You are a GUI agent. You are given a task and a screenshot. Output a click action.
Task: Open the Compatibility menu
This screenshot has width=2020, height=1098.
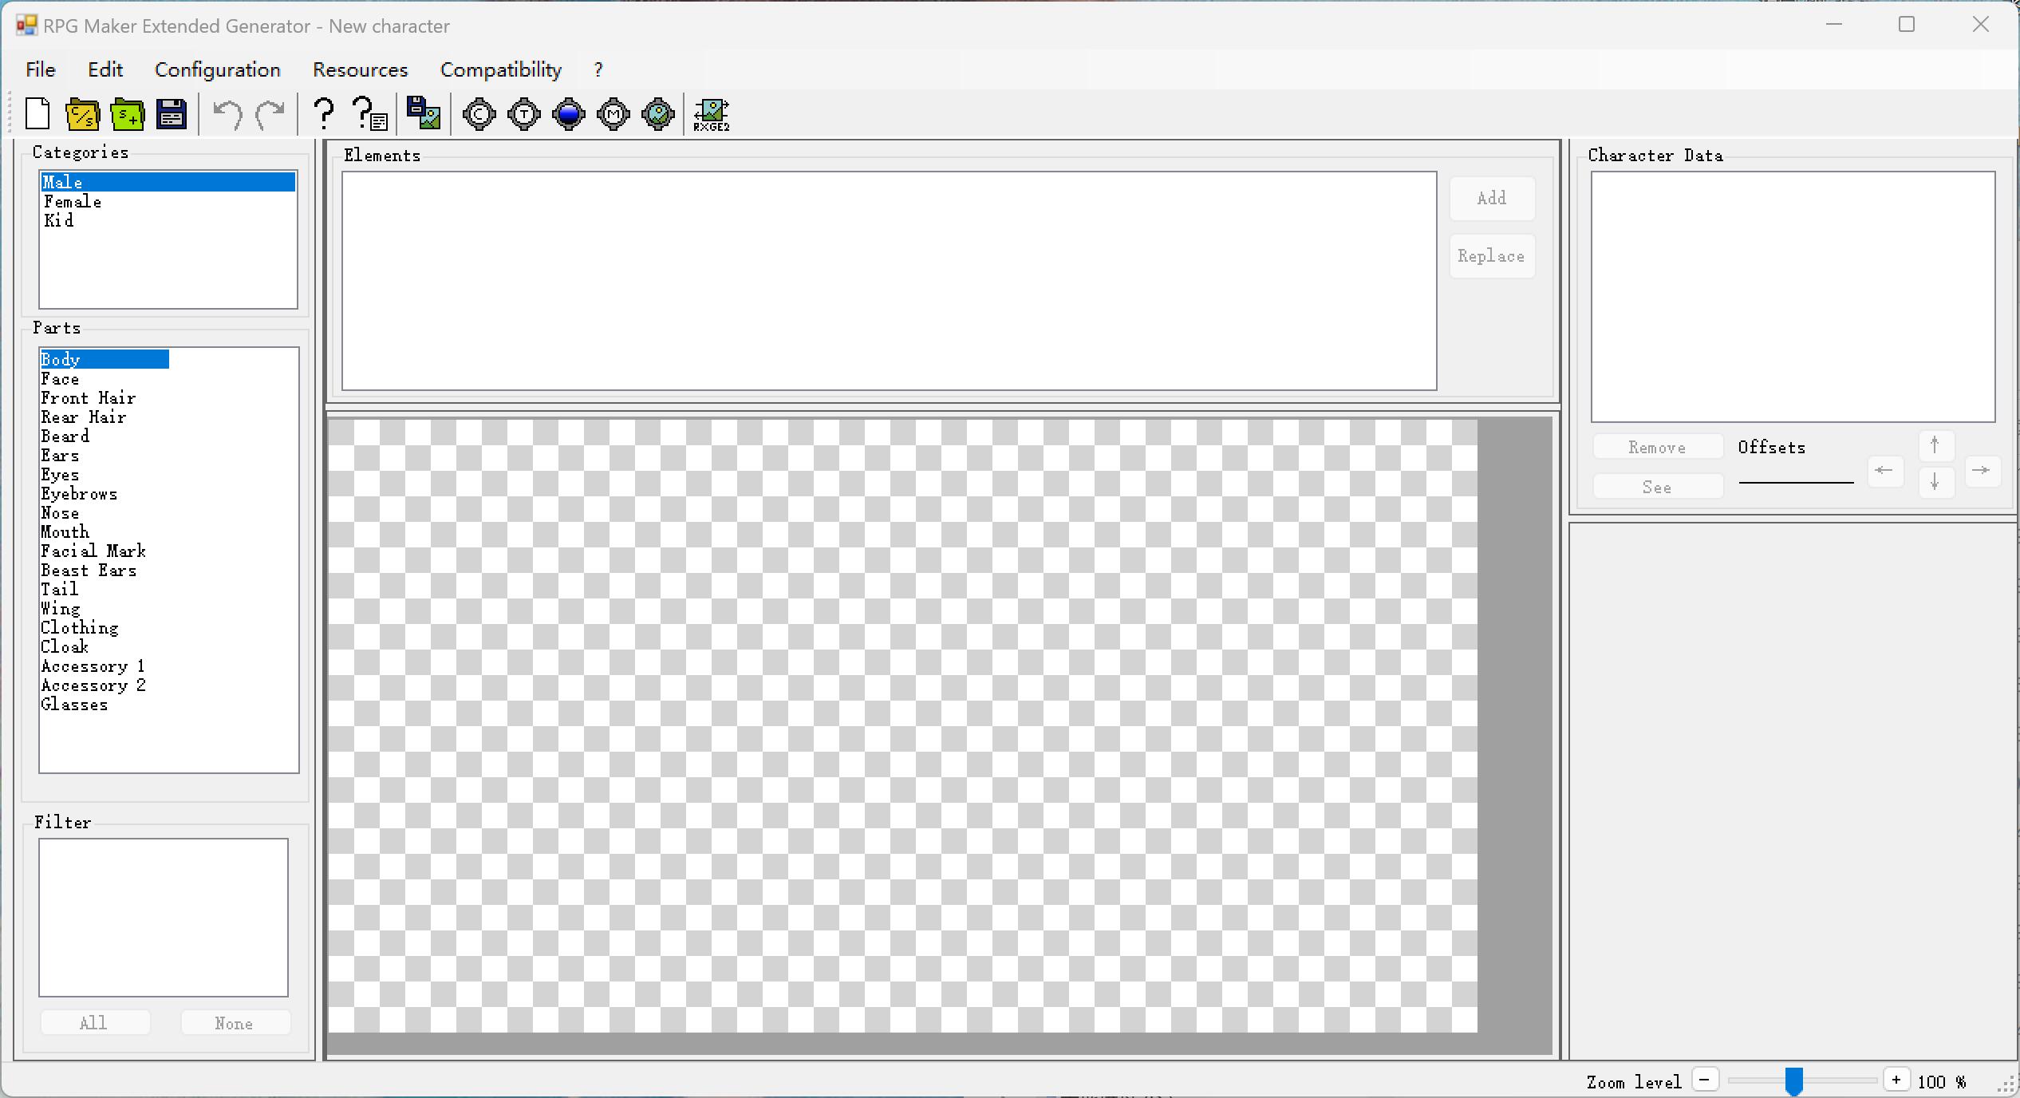(x=501, y=69)
